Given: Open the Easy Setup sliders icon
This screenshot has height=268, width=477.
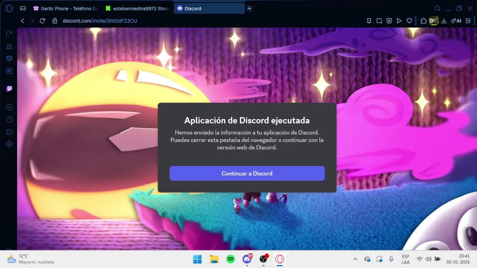Looking at the screenshot, I should pos(468,21).
